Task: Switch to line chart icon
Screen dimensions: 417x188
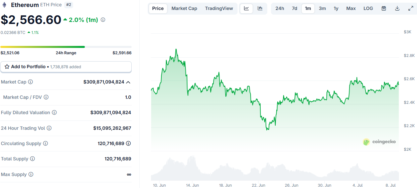Action: point(247,8)
